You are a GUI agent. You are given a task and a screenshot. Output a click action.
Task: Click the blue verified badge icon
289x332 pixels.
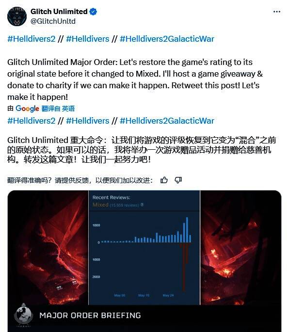[93, 12]
